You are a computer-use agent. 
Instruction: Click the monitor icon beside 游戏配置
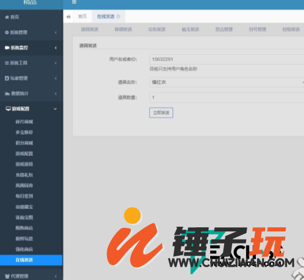[x=8, y=109]
